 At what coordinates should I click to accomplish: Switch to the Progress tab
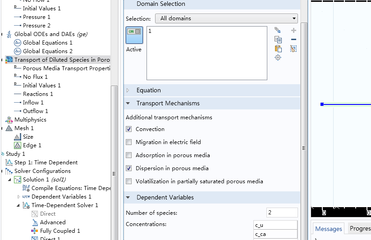pyautogui.click(x=360, y=229)
